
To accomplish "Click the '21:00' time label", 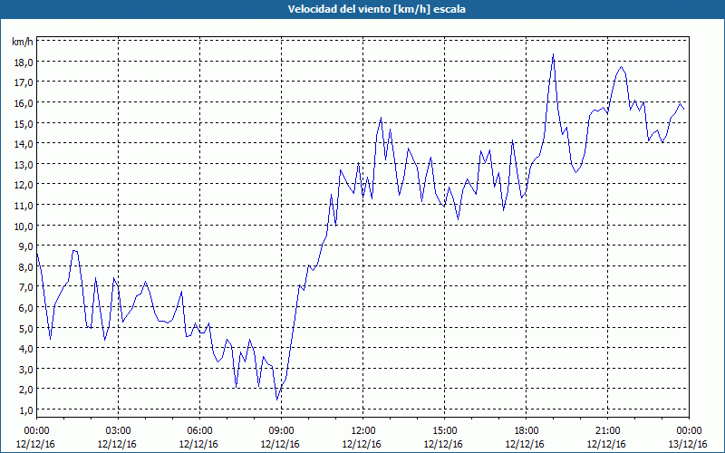I will 607,430.
